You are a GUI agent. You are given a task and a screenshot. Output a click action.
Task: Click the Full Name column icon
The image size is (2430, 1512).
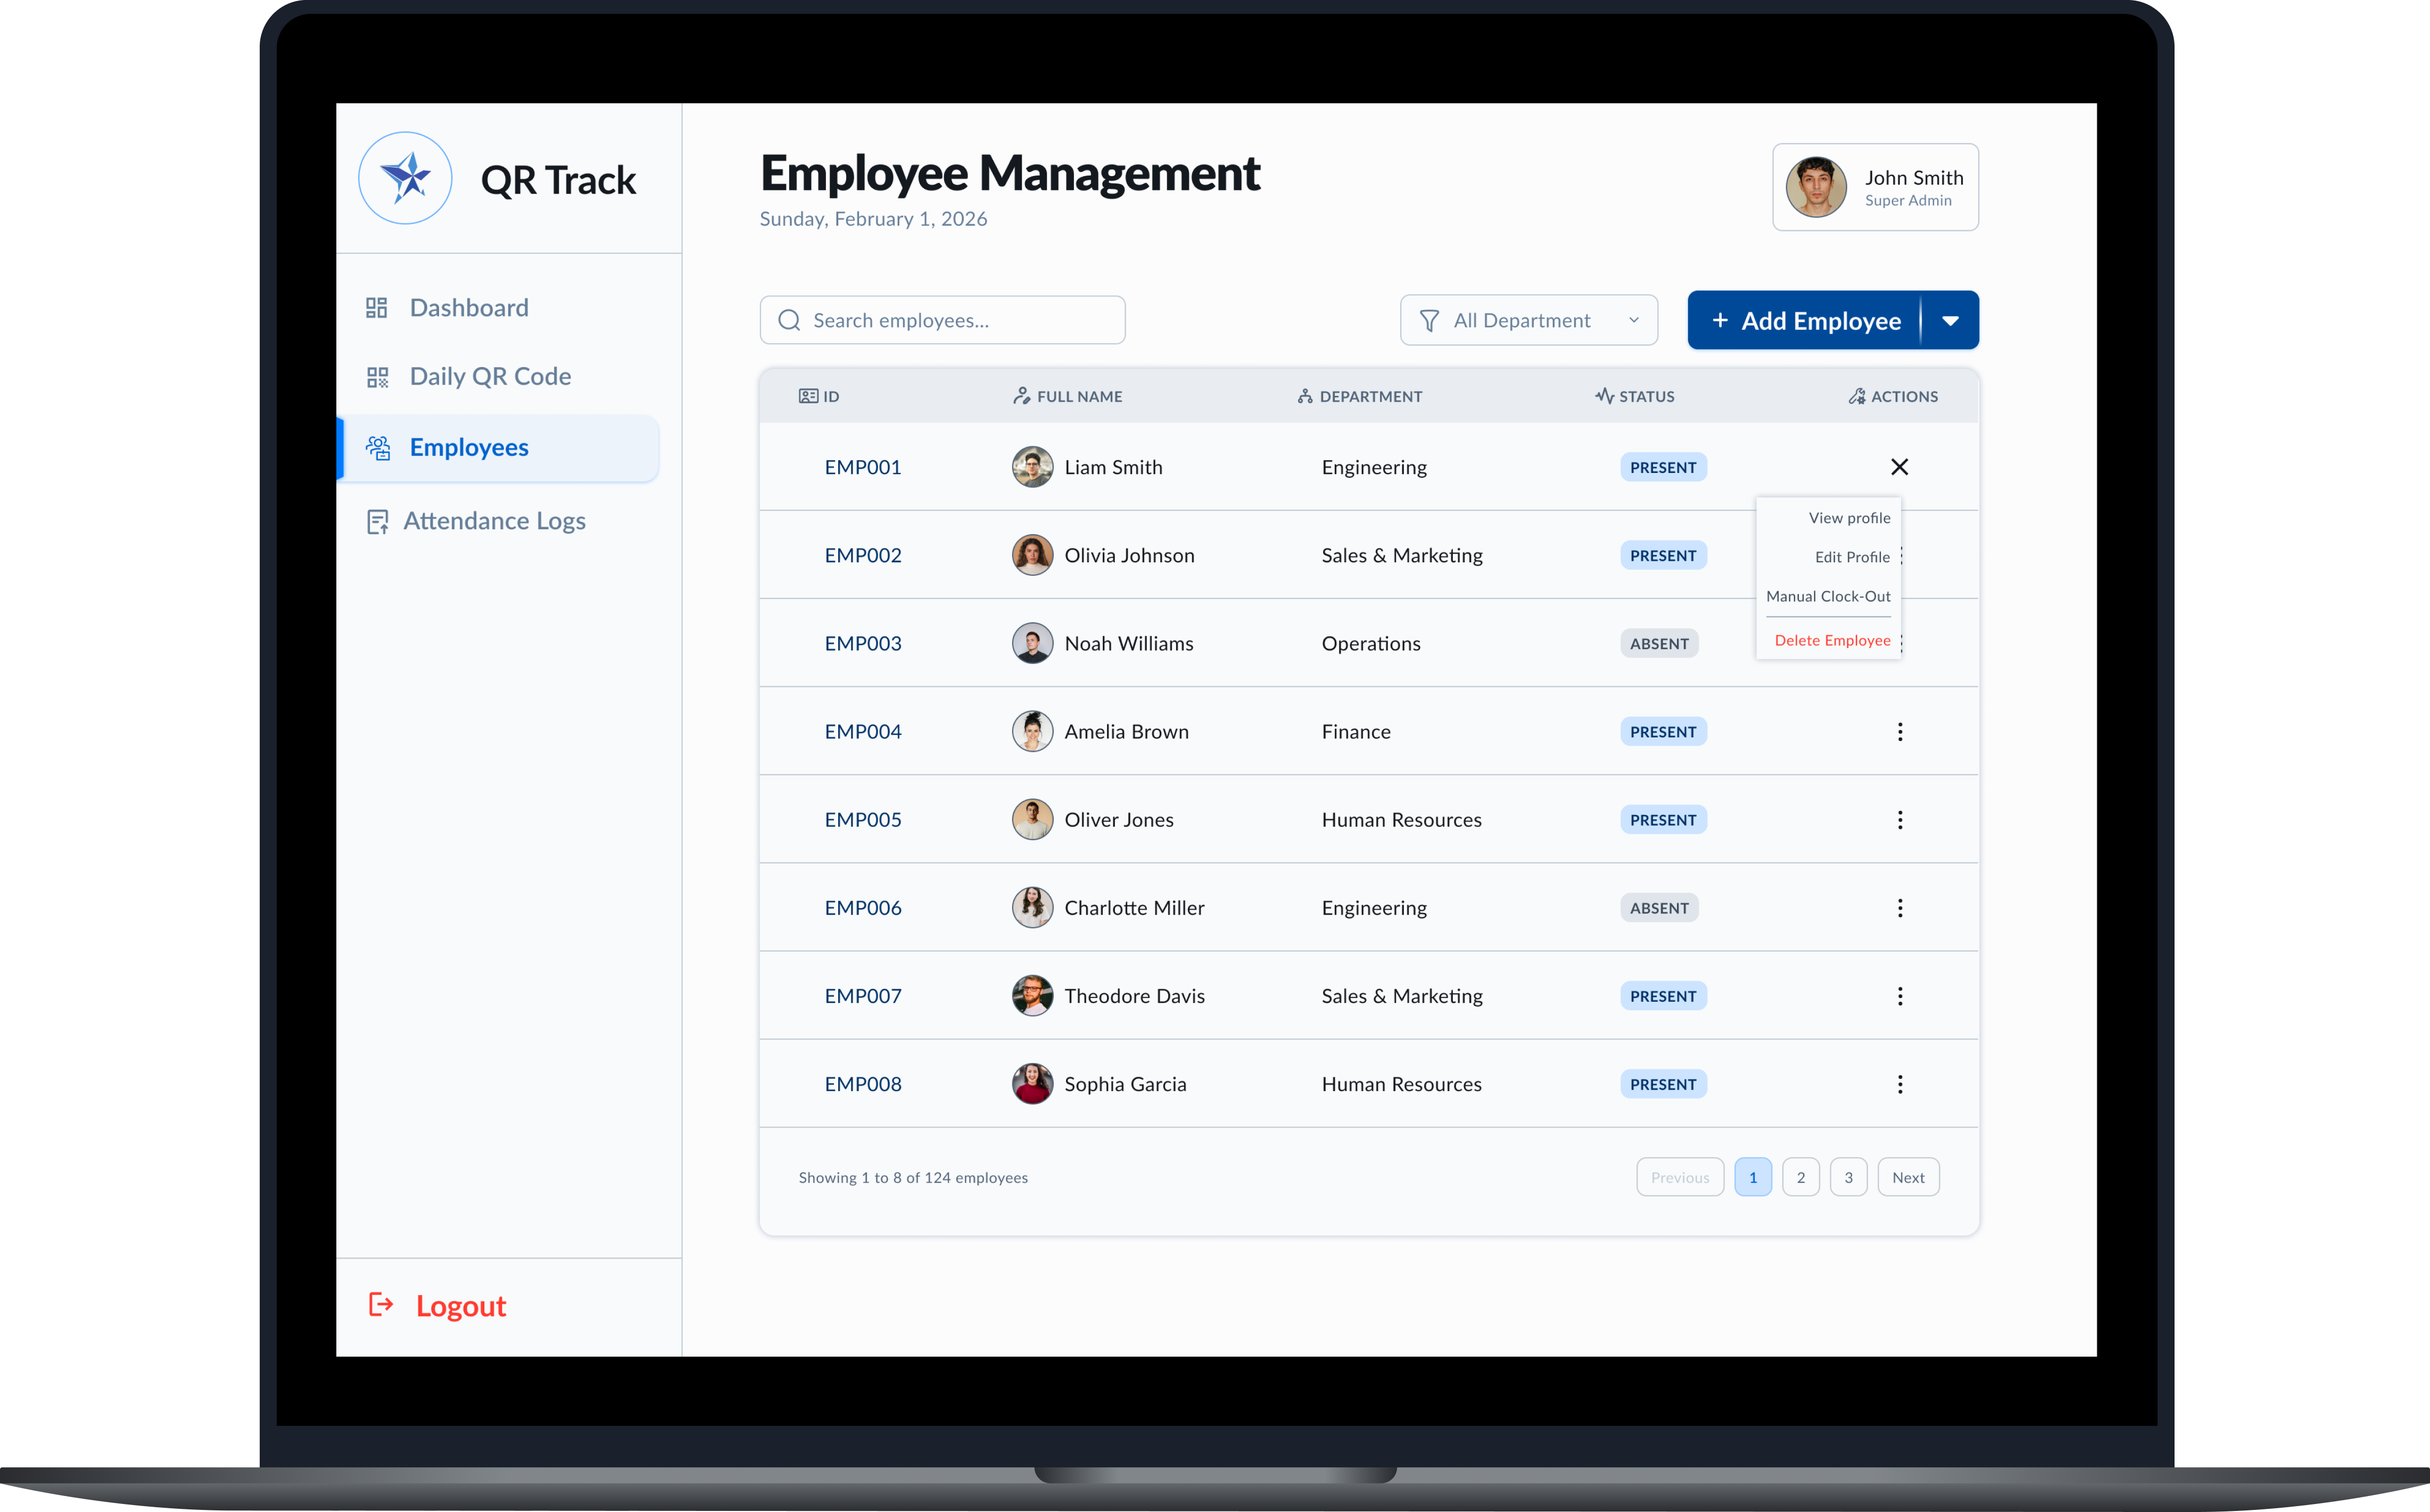[1022, 396]
